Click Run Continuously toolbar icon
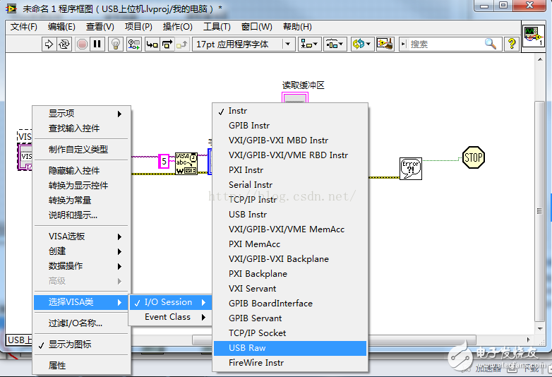This screenshot has height=377, width=552. 64,44
